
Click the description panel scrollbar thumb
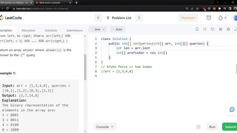(85, 67)
